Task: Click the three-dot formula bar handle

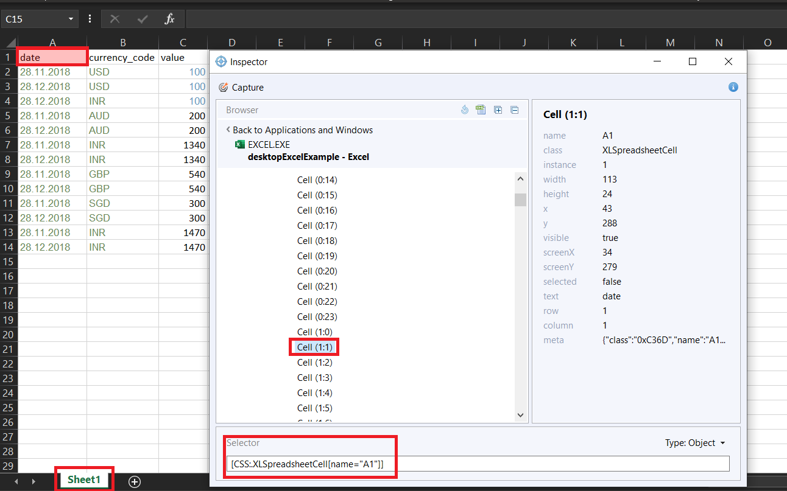Action: (90, 19)
